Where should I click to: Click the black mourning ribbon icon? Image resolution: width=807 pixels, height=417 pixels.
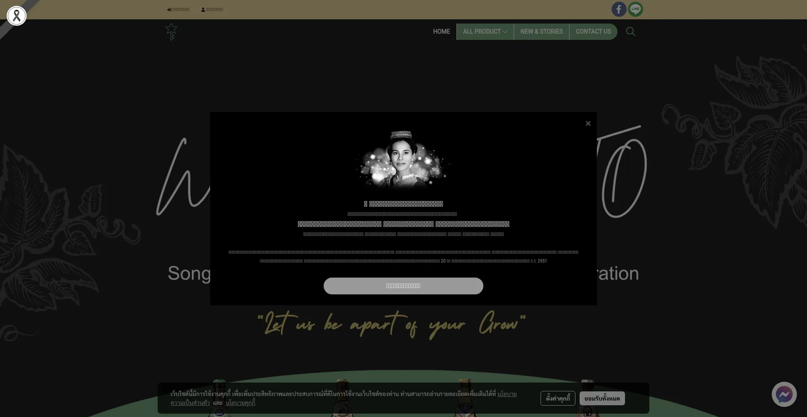coord(17,16)
